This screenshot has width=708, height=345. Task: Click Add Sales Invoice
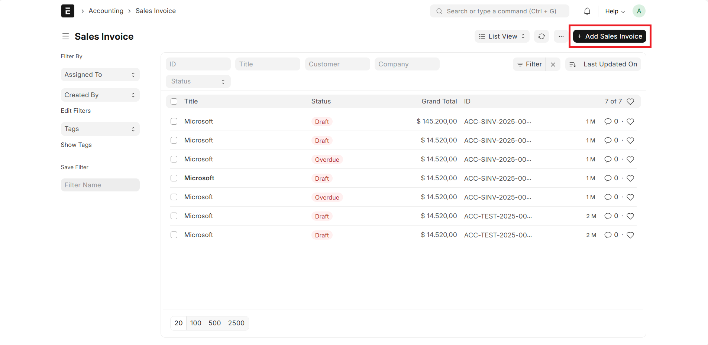point(610,36)
